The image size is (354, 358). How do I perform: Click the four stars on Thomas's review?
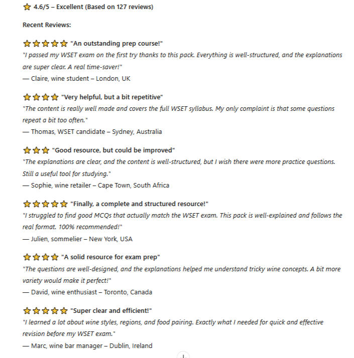click(41, 97)
